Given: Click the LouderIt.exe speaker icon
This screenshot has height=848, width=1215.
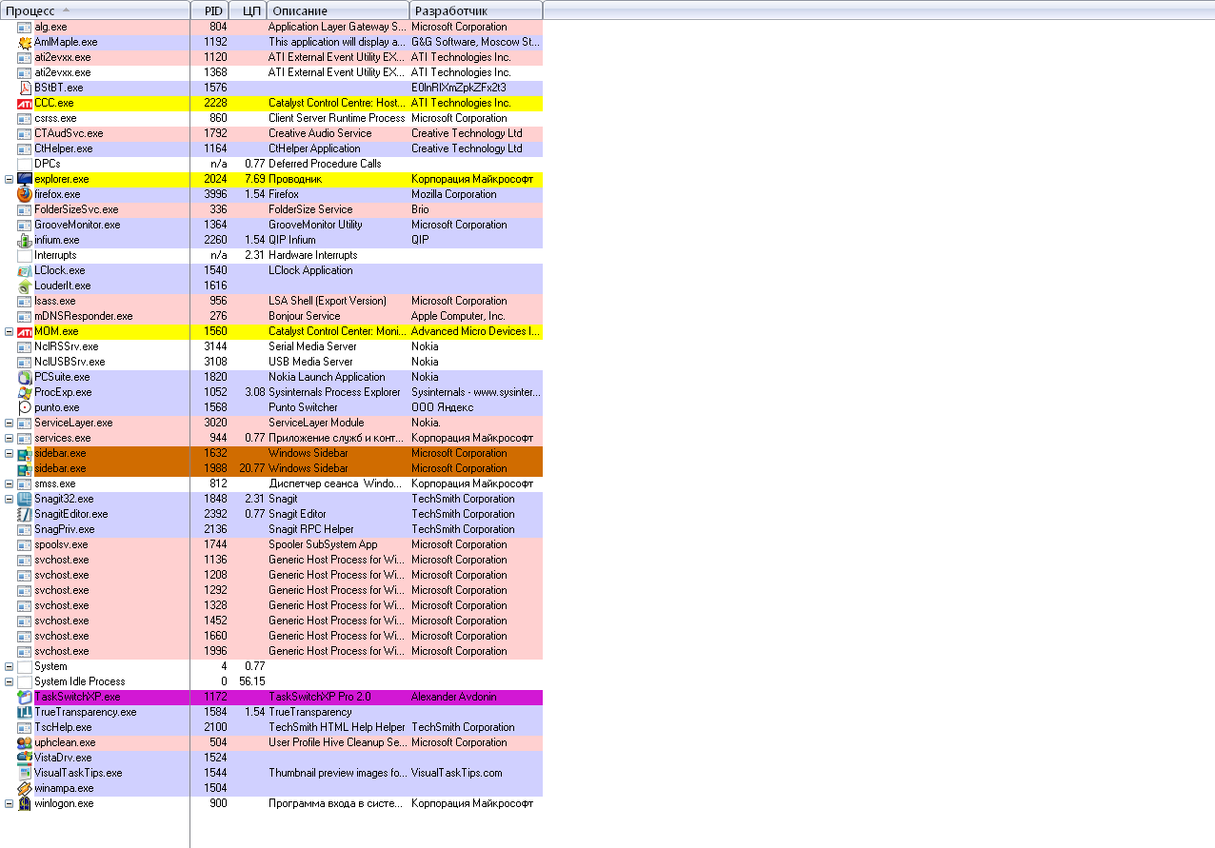Looking at the screenshot, I should click(25, 286).
